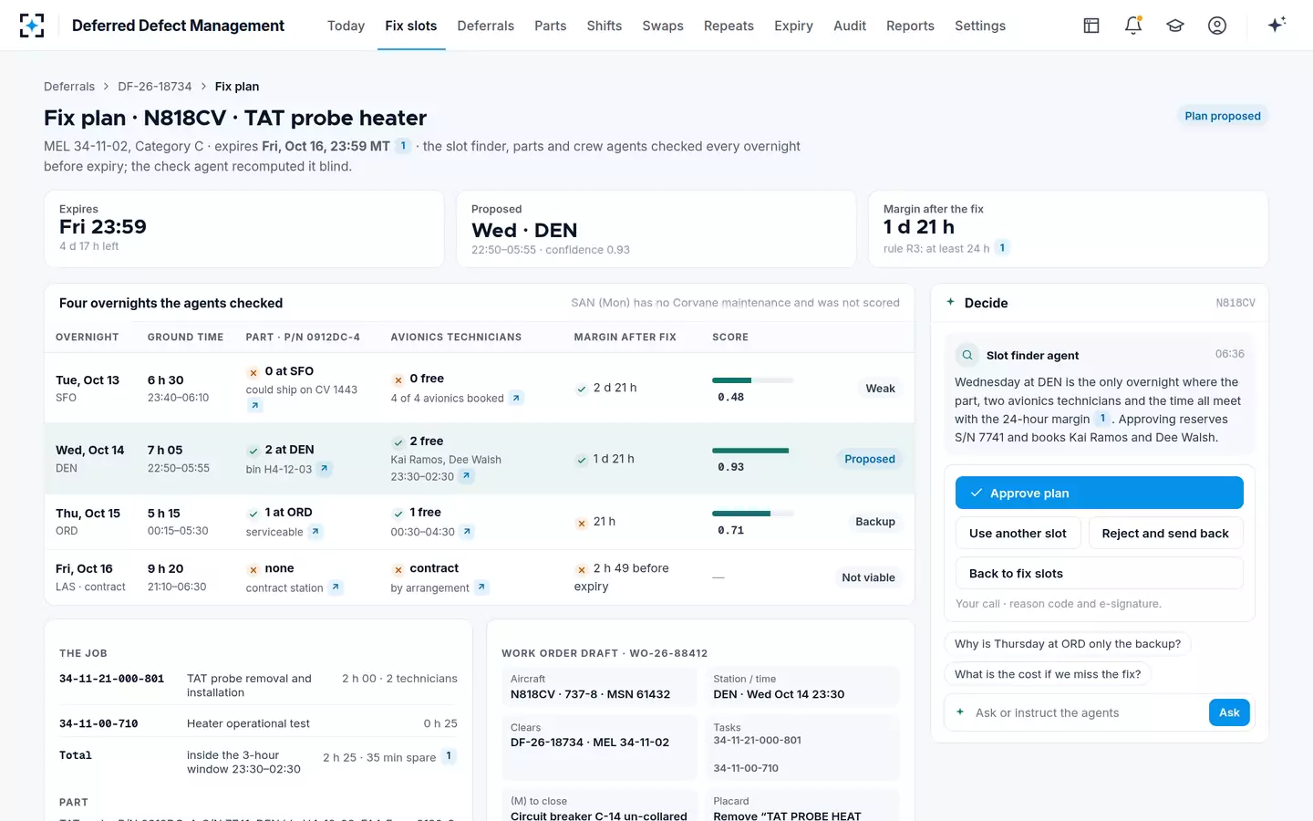This screenshot has width=1313, height=821.
Task: Open footnote 1 badge next to rule R3
Action: click(x=1002, y=248)
